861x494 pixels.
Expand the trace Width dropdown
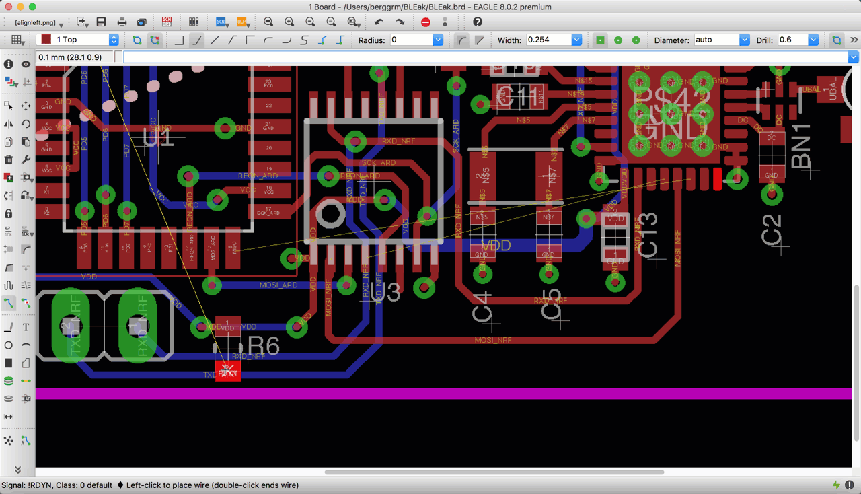tap(576, 40)
